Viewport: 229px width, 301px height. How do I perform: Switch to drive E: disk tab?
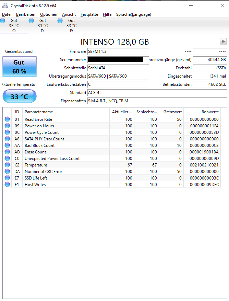[72, 25]
